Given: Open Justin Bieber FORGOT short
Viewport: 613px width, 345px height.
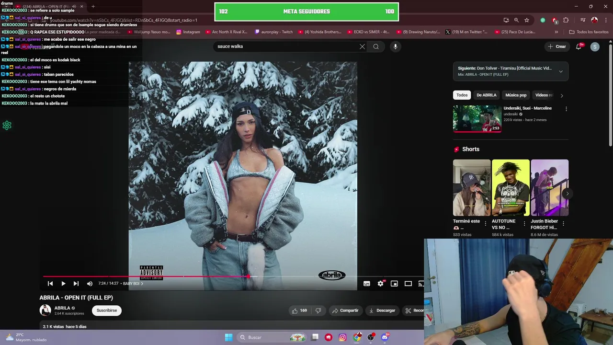Looking at the screenshot, I should tap(549, 188).
